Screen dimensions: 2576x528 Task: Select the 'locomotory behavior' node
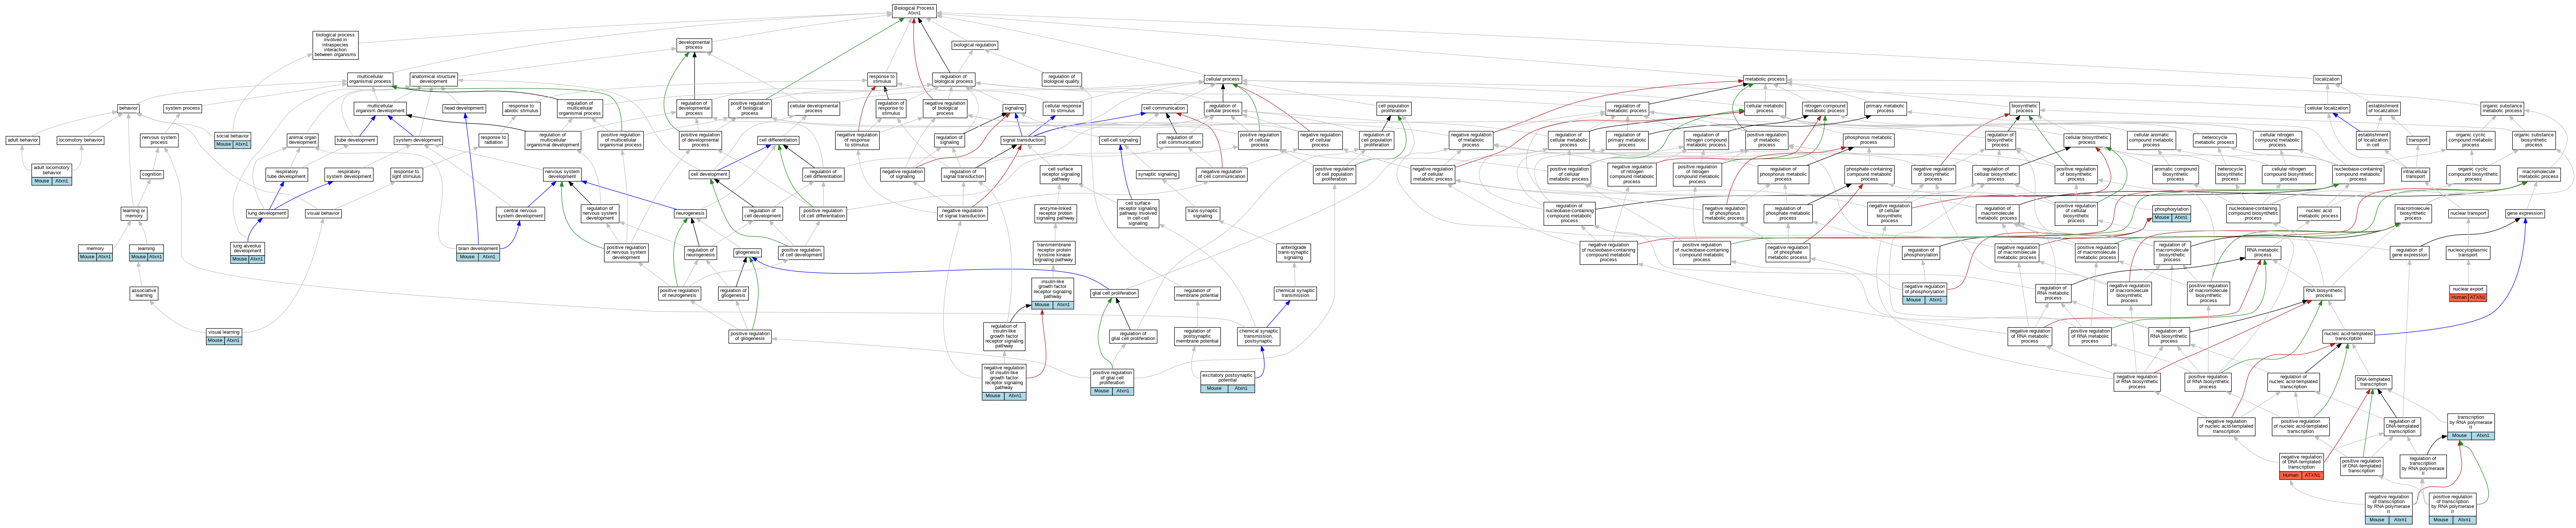pos(80,140)
